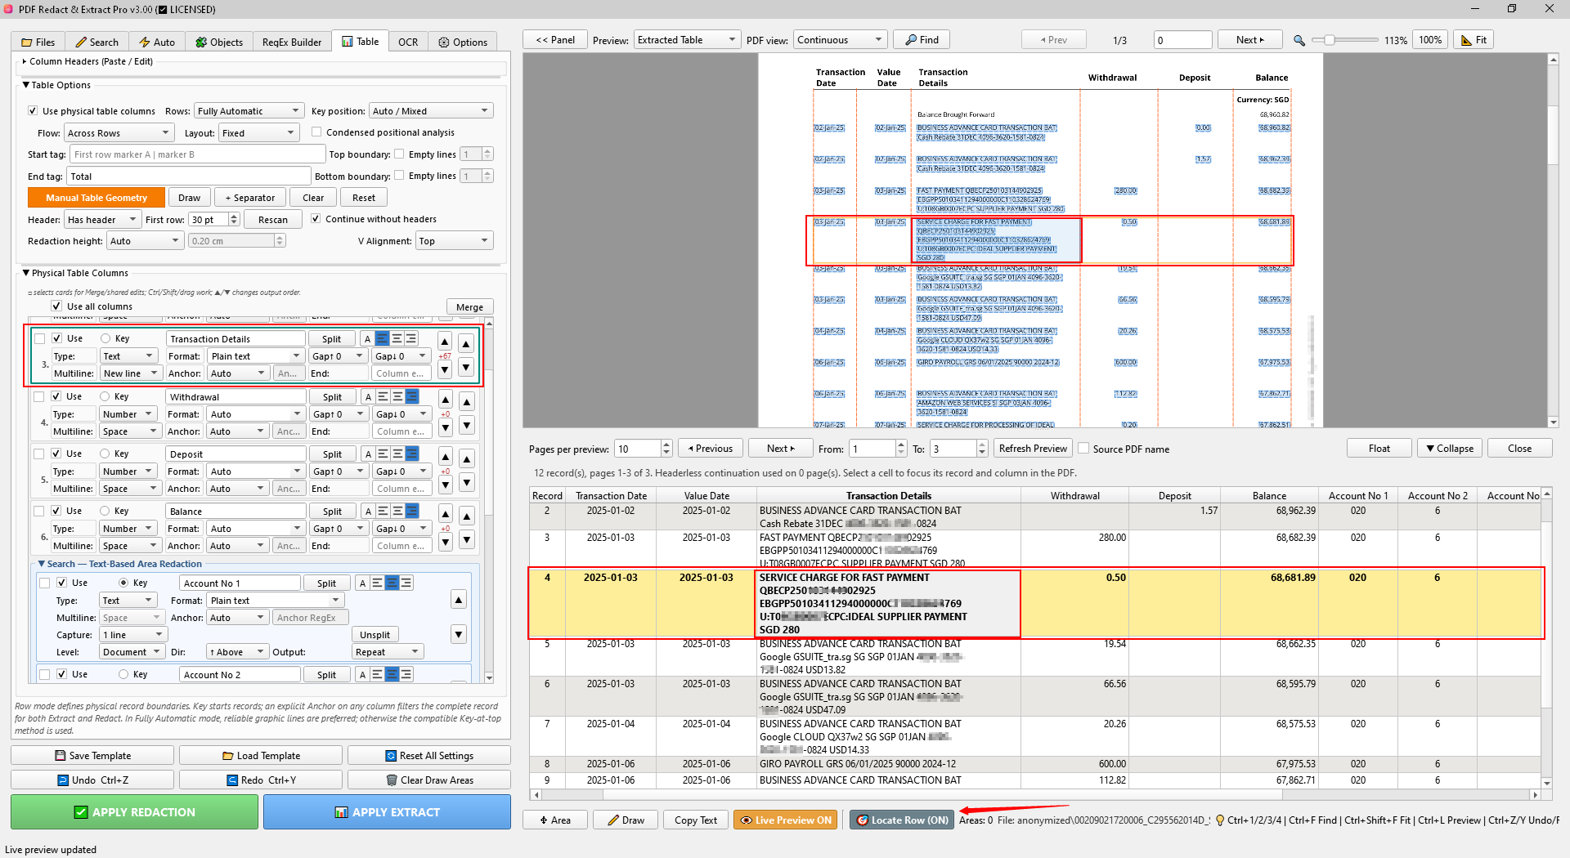The width and height of the screenshot is (1570, 858).
Task: Move Account No 1 search card up
Action: point(459,601)
